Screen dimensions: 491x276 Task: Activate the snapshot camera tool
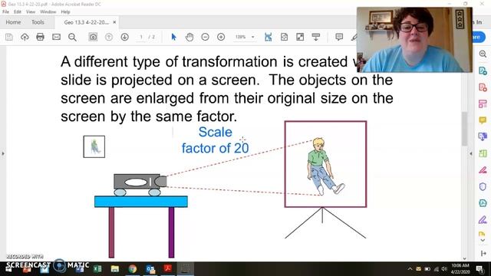pyautogui.click(x=93, y=37)
